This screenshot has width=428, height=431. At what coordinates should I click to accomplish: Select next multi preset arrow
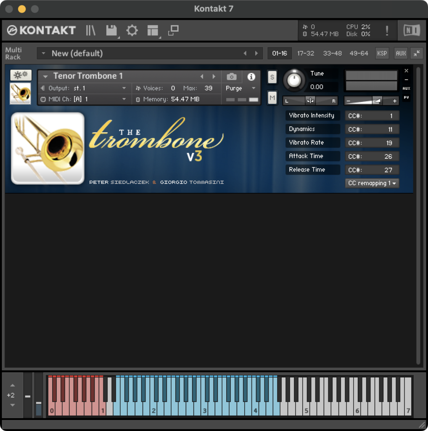[256, 53]
